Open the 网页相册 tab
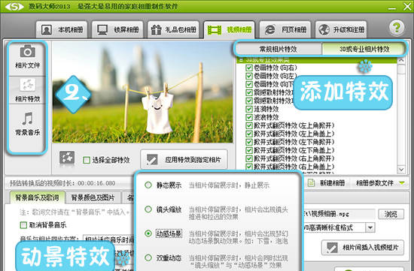The height and width of the screenshot is (271, 414). click(x=285, y=30)
